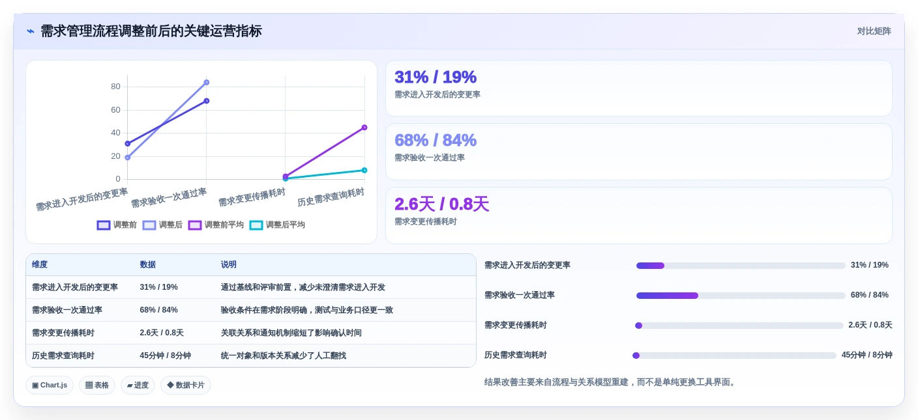Image resolution: width=918 pixels, height=420 pixels.
Task: Select table row 历史需求查询耗时
Action: (x=251, y=356)
